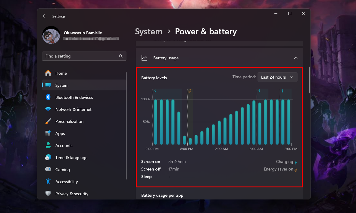
Task: Click the Accessibility figure icon
Action: [48, 181]
